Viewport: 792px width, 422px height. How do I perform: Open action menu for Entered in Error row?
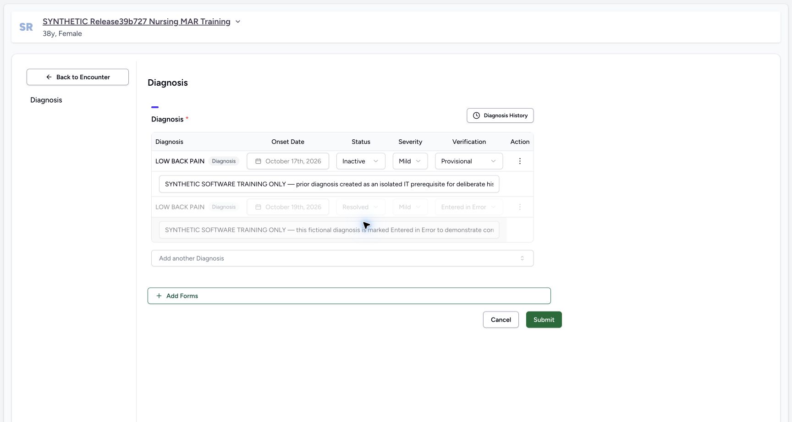[x=520, y=207]
